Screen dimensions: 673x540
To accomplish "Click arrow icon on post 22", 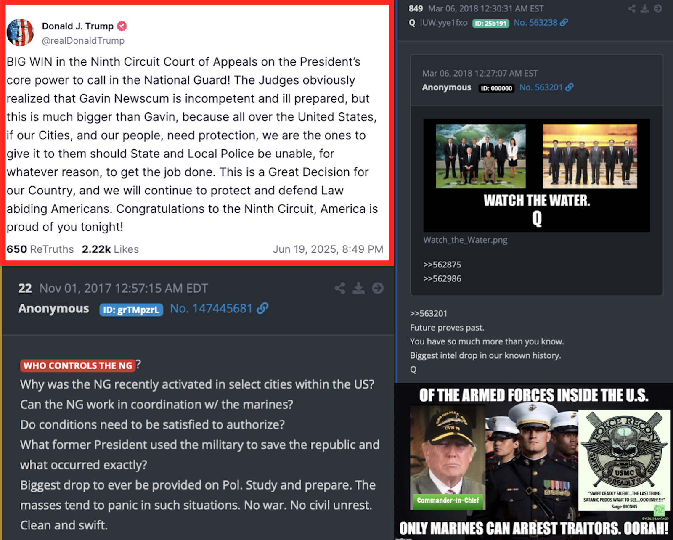I will 378,288.
